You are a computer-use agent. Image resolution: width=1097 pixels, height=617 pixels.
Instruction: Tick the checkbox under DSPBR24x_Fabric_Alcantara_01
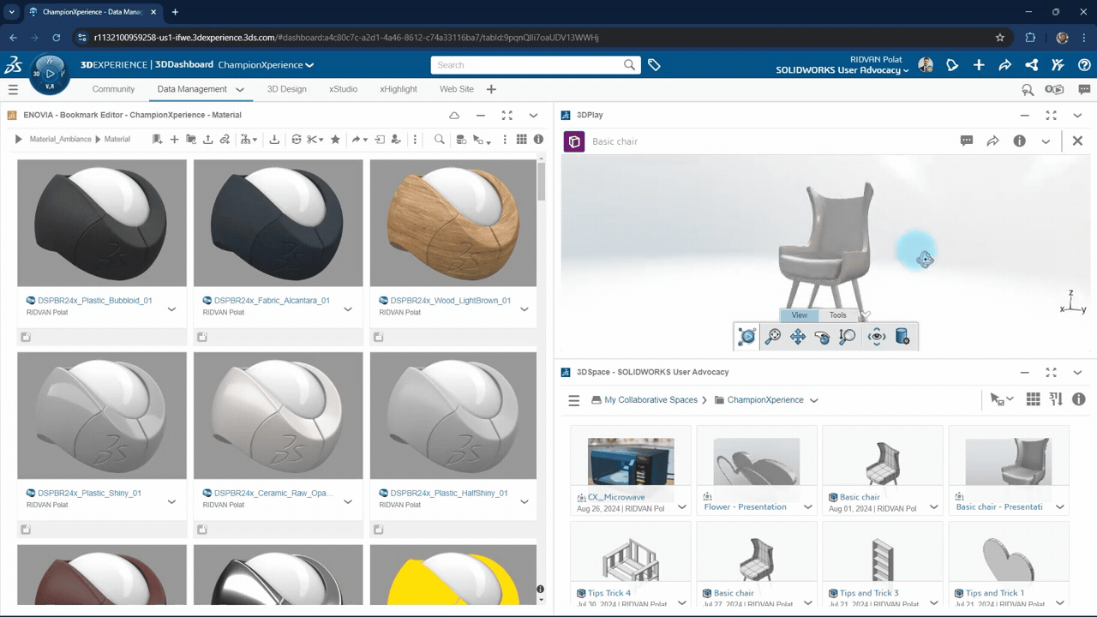click(202, 337)
